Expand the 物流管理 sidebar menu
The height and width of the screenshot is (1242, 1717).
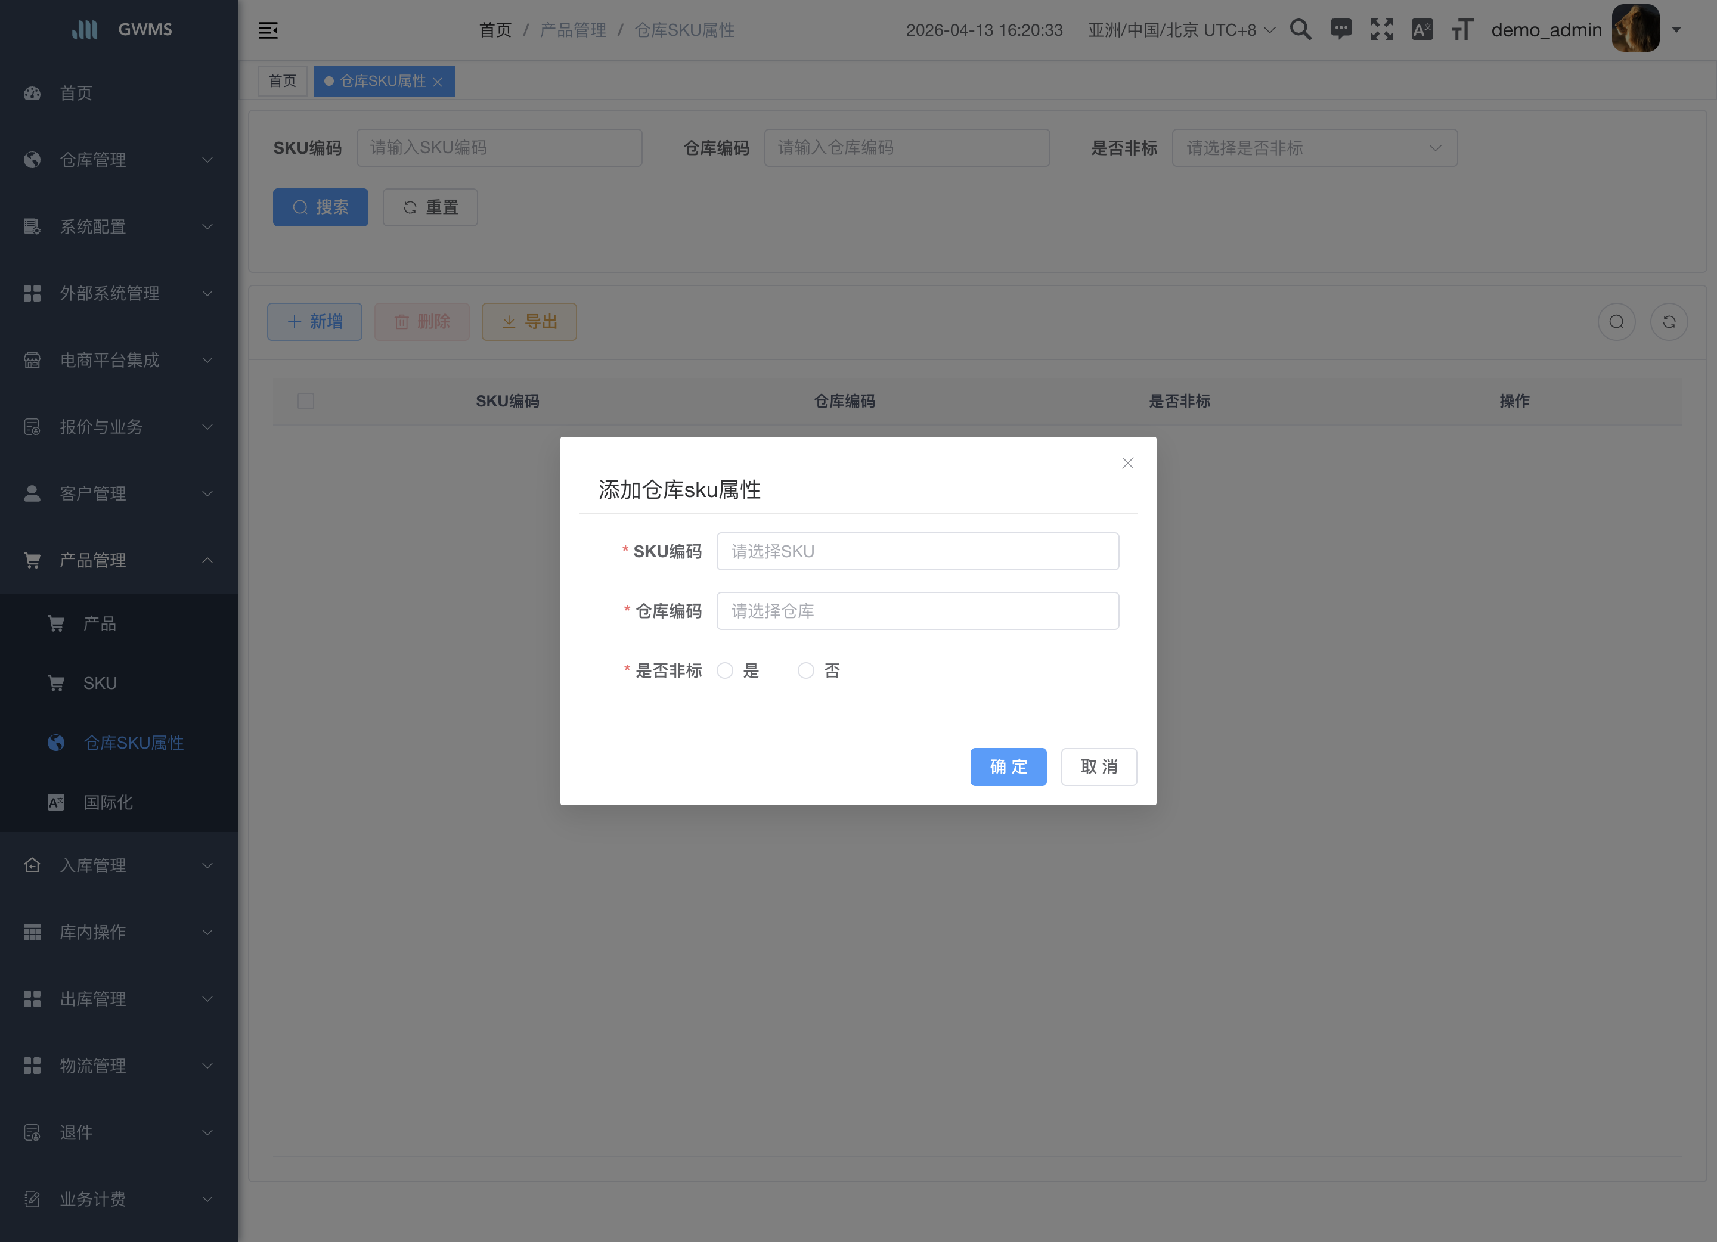(119, 1066)
